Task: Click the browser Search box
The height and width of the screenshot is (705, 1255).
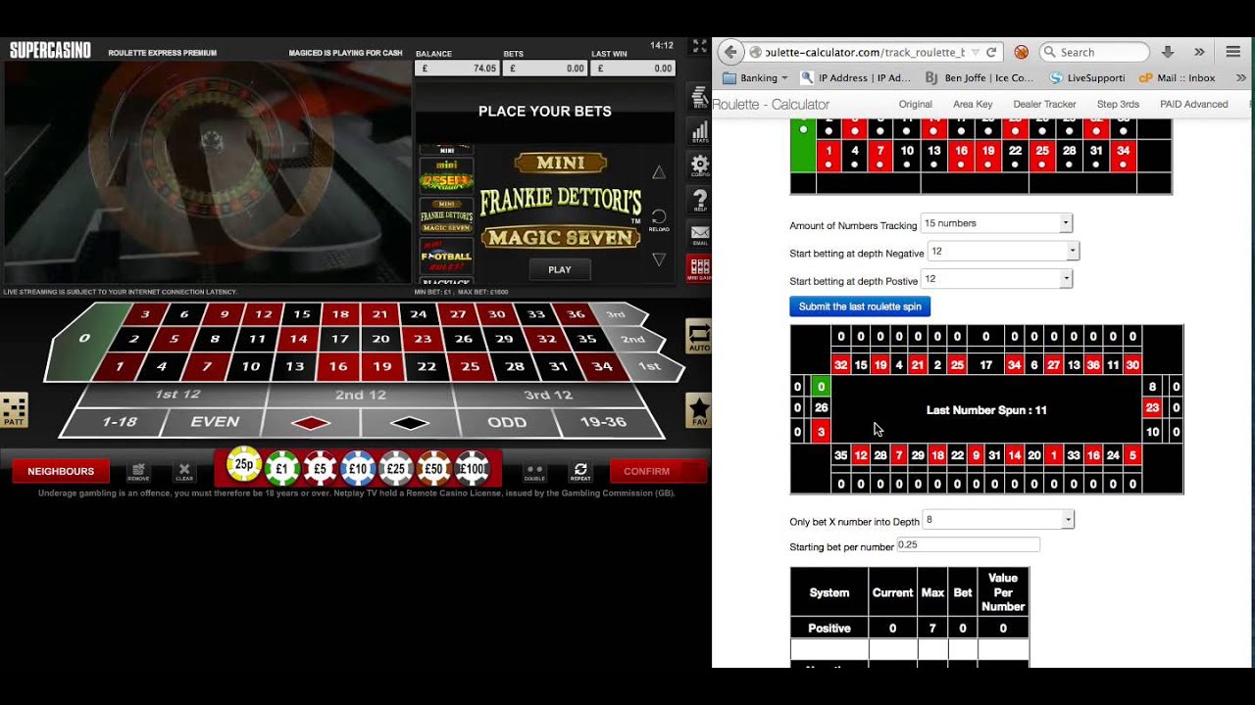Action: point(1094,52)
